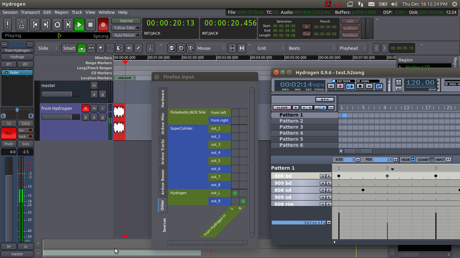Image resolution: width=460 pixels, height=258 pixels.
Task: Open the Transport menu
Action: tap(30, 12)
